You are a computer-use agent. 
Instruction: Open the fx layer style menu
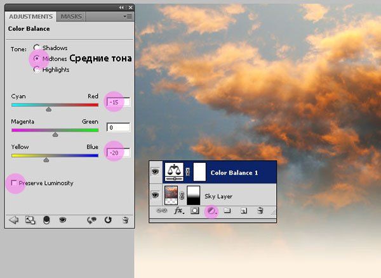(x=179, y=210)
